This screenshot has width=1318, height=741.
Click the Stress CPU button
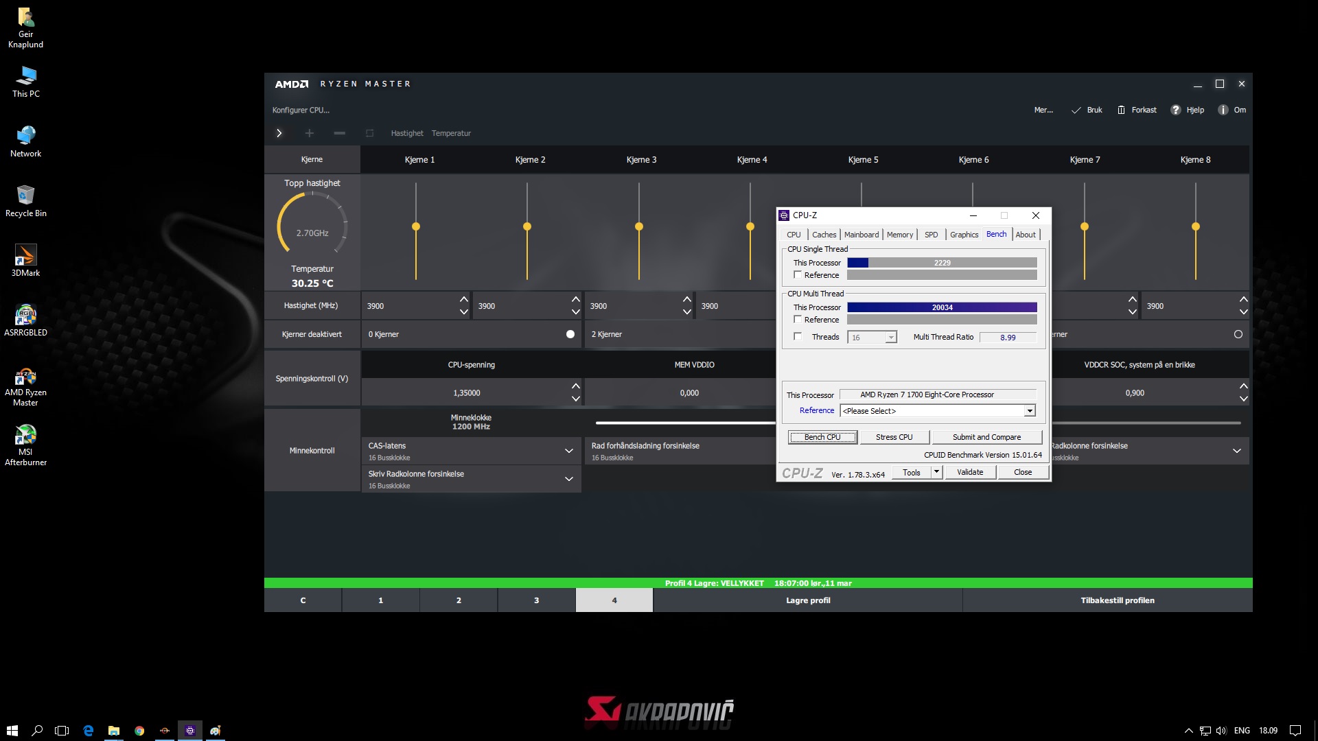894,437
